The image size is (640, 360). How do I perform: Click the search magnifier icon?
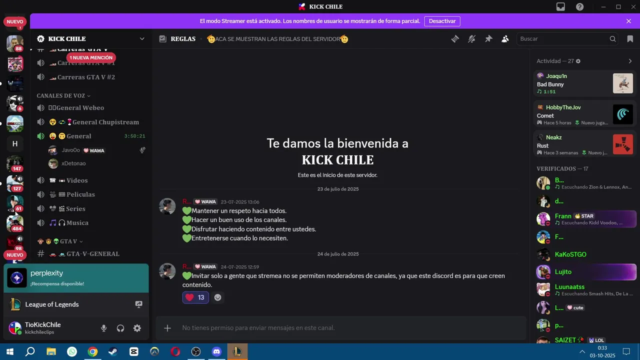coord(612,39)
